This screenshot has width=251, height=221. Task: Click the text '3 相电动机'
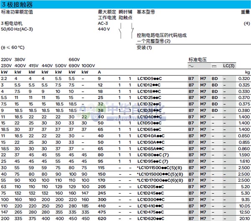click(12, 23)
